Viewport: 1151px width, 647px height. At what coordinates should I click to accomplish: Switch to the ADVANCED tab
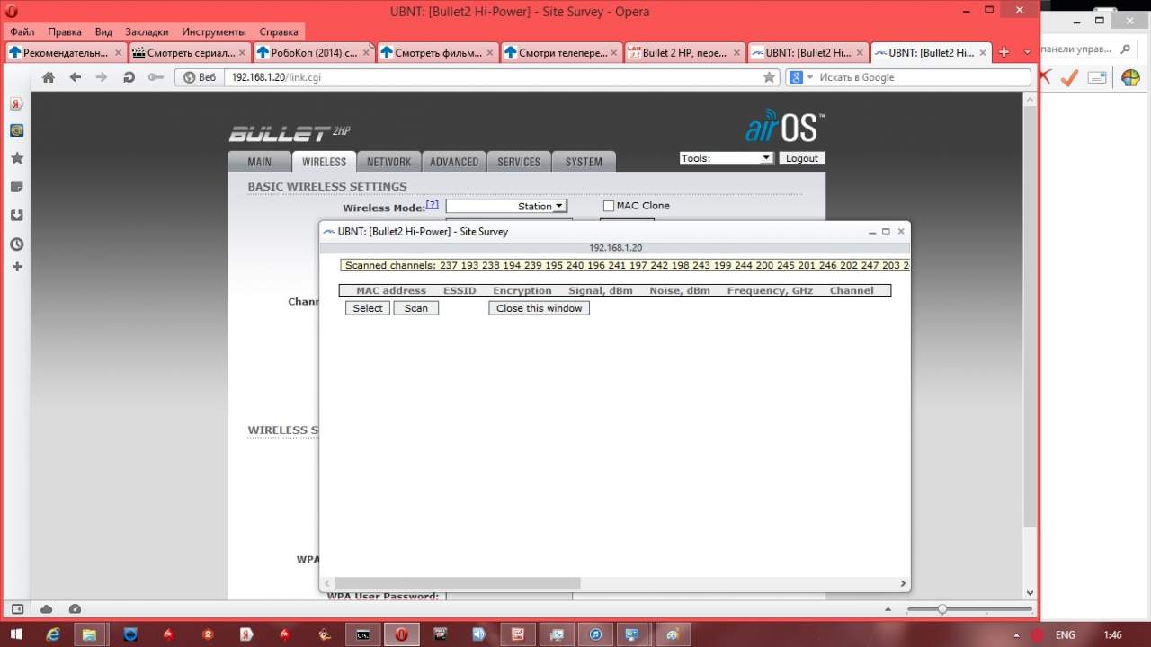(454, 162)
